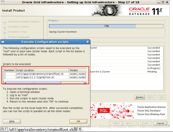Select the orainstRoot.sh script path cell

42,74
